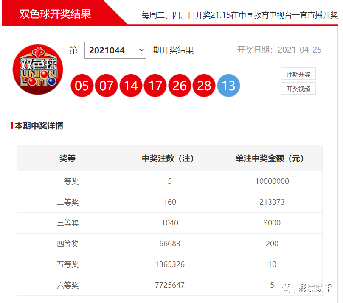Click red ball number 28
This screenshot has width=343, height=303.
pyautogui.click(x=204, y=86)
